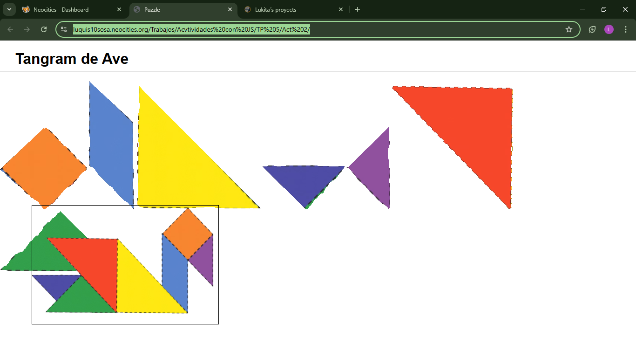
Task: Bookmark this page with the star icon
Action: pos(568,29)
